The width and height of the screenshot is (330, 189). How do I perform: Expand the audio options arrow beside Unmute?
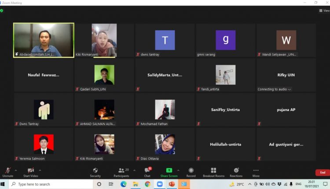click(x=16, y=170)
